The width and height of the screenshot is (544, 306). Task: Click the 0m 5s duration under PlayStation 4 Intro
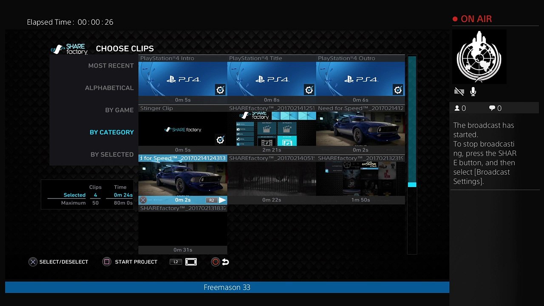coord(183,100)
